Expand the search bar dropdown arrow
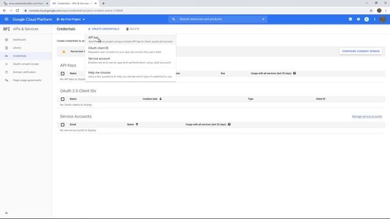The image size is (390, 219). click(263, 19)
